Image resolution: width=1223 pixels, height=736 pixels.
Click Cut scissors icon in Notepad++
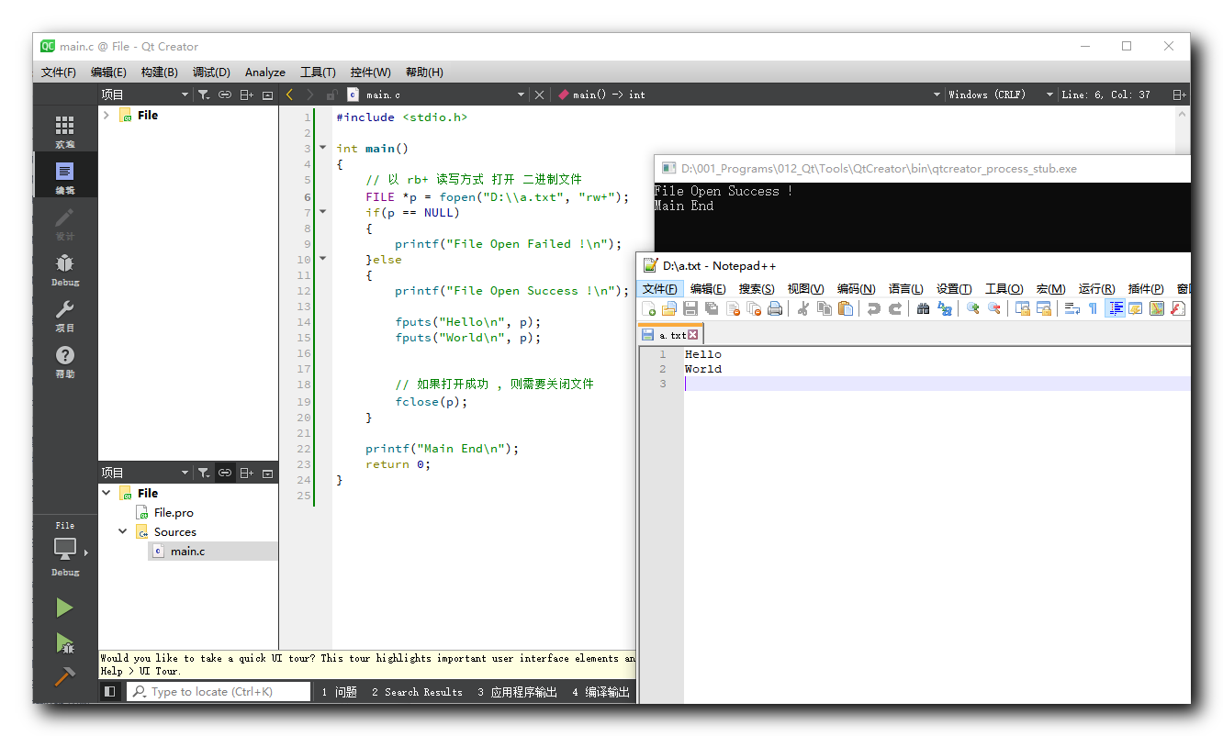coord(803,308)
